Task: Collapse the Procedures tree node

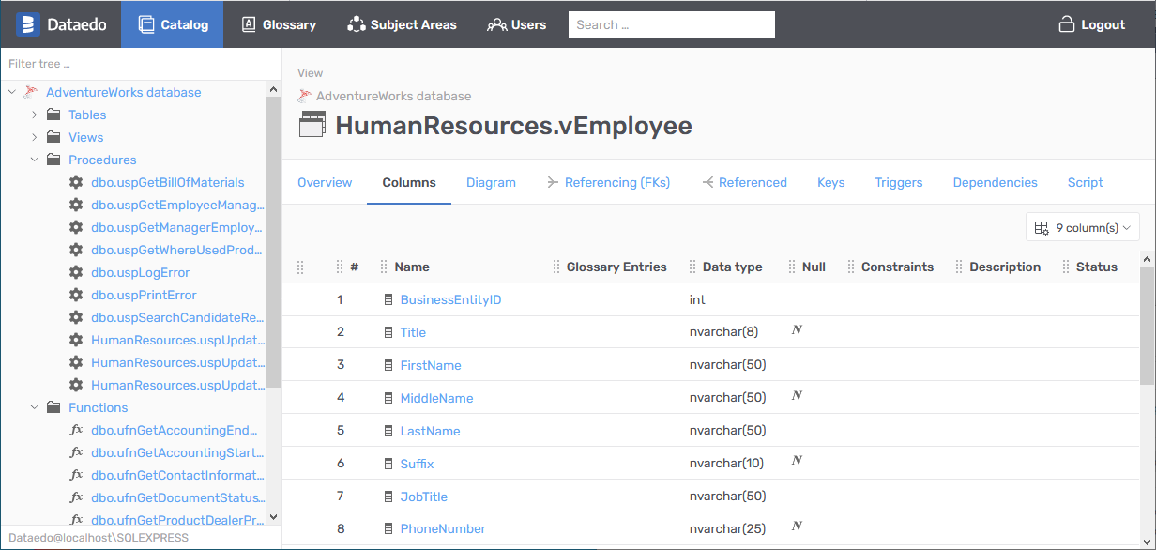Action: [x=35, y=160]
